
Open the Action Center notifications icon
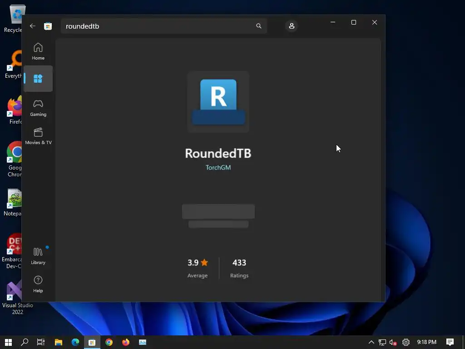(x=450, y=342)
